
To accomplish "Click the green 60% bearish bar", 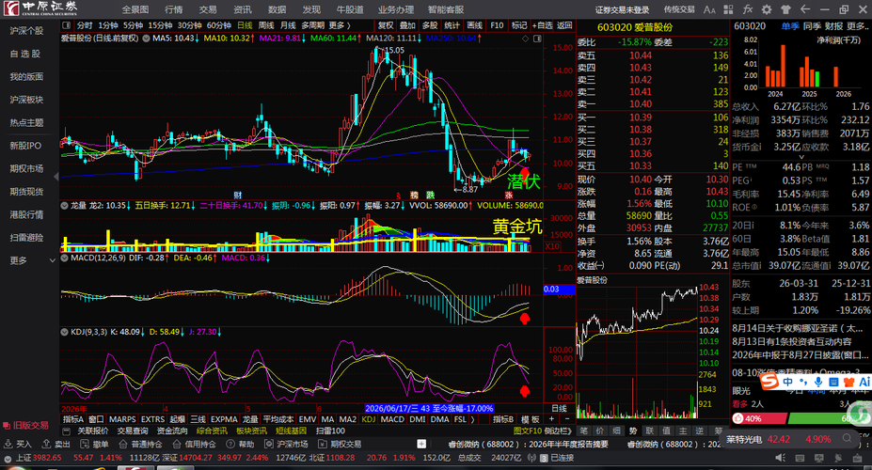I will [x=828, y=418].
